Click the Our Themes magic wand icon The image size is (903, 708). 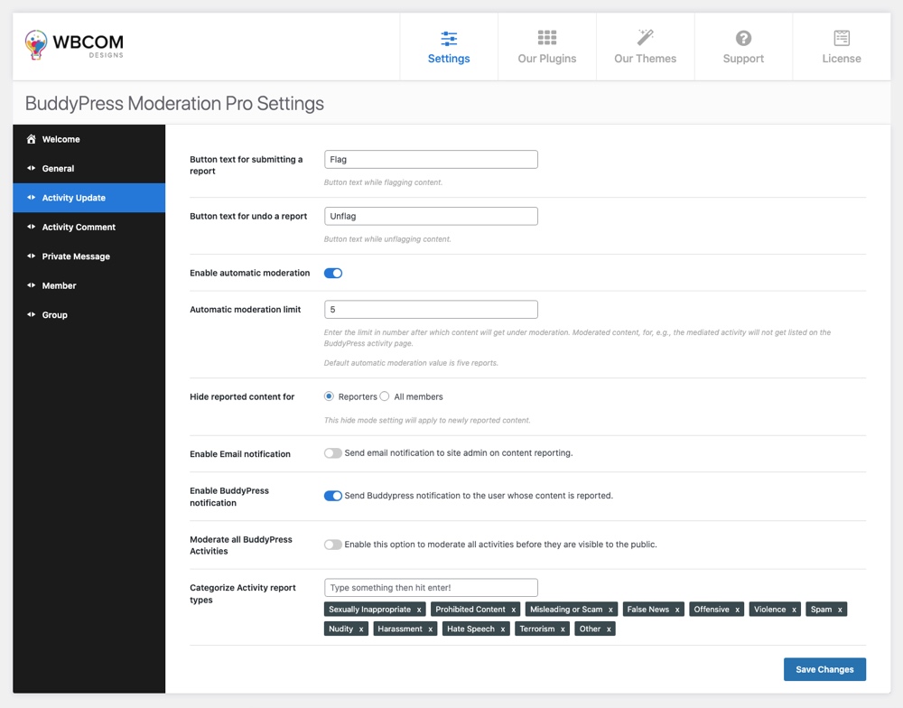[x=645, y=37]
